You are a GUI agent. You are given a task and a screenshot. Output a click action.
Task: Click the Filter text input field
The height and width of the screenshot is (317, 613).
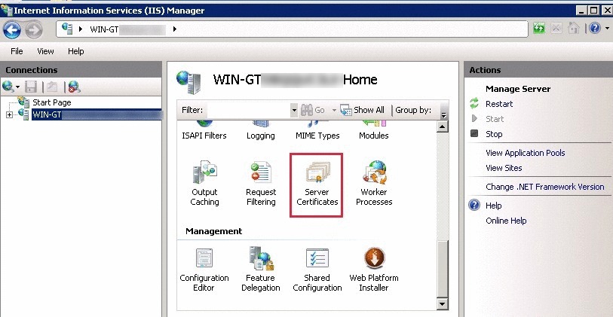[x=247, y=110]
